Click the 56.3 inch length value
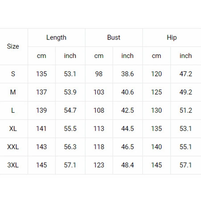201x201 pixels. click(70, 147)
